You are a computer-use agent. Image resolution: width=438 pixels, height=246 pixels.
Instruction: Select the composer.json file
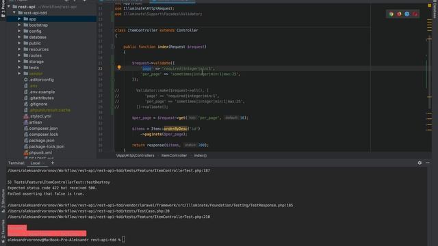(43, 128)
